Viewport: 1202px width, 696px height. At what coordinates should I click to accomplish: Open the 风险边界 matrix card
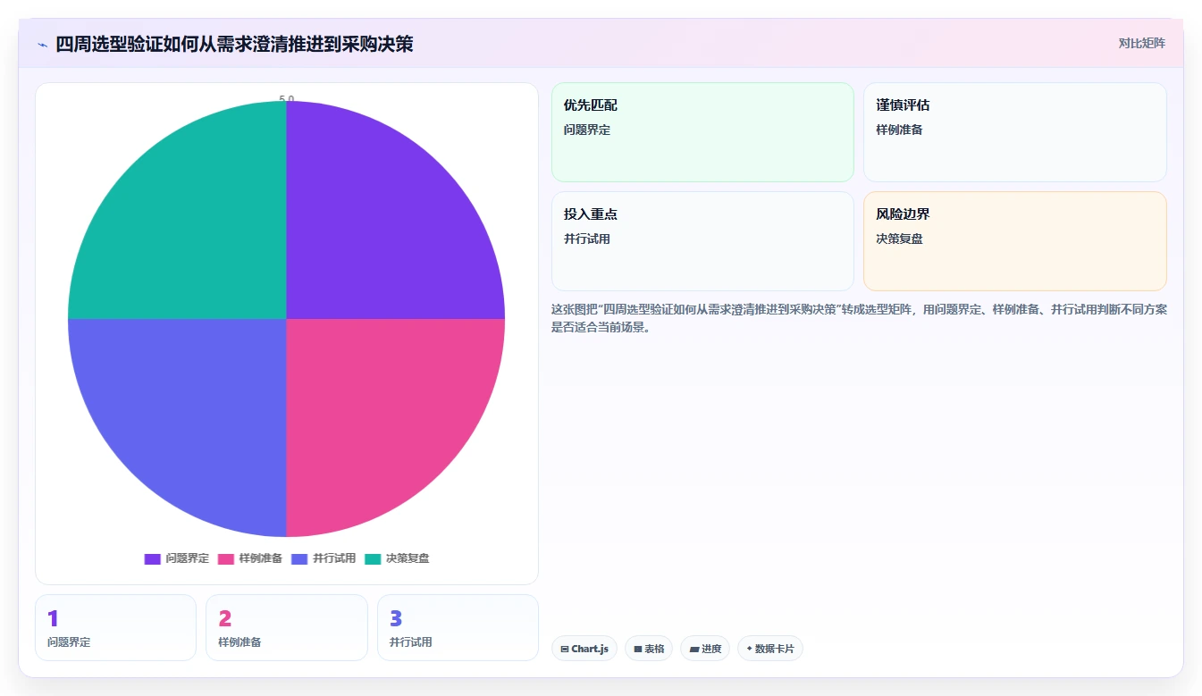pos(1015,241)
